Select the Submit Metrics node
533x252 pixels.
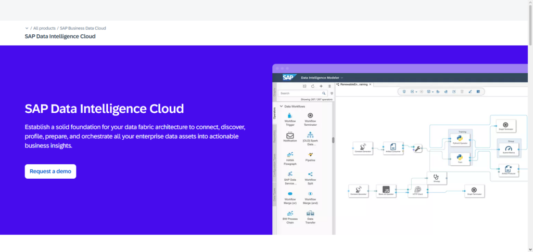coord(509,149)
